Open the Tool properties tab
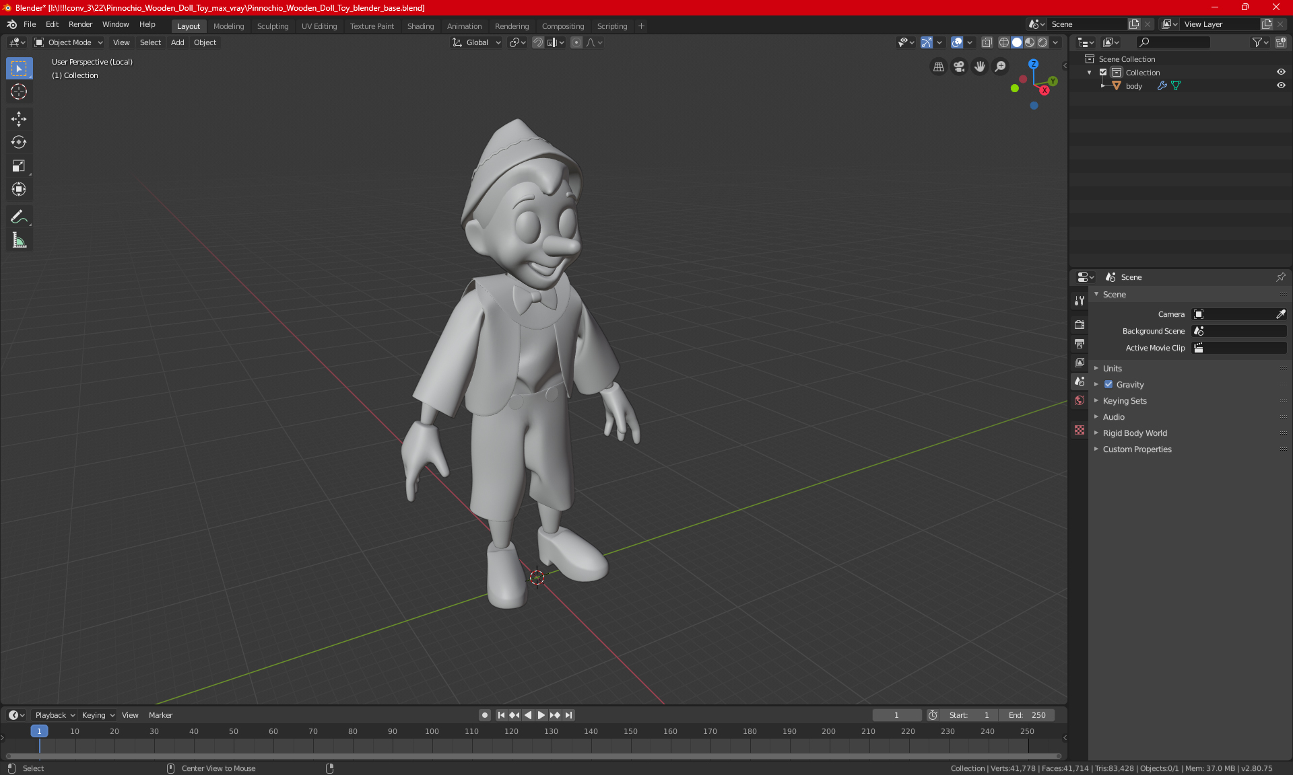Image resolution: width=1293 pixels, height=775 pixels. pyautogui.click(x=1080, y=301)
